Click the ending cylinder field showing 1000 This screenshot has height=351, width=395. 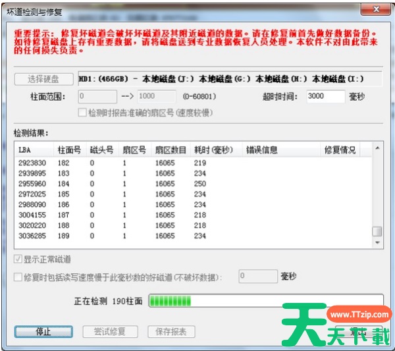tap(156, 96)
